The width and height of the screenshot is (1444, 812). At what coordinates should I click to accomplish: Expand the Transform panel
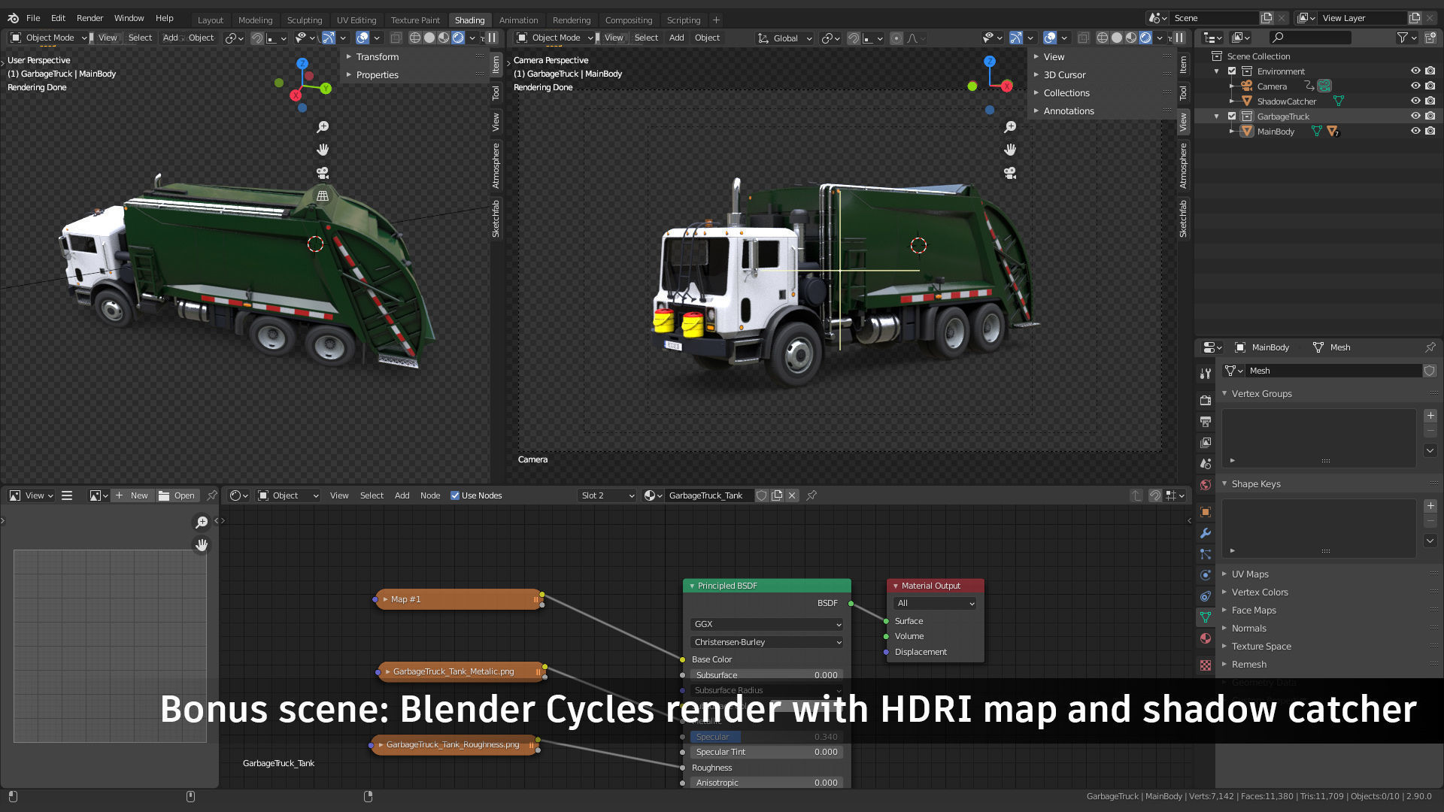click(378, 57)
